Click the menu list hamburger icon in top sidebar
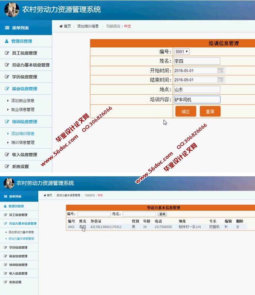This screenshot has width=255, height=295. pos(7,28)
